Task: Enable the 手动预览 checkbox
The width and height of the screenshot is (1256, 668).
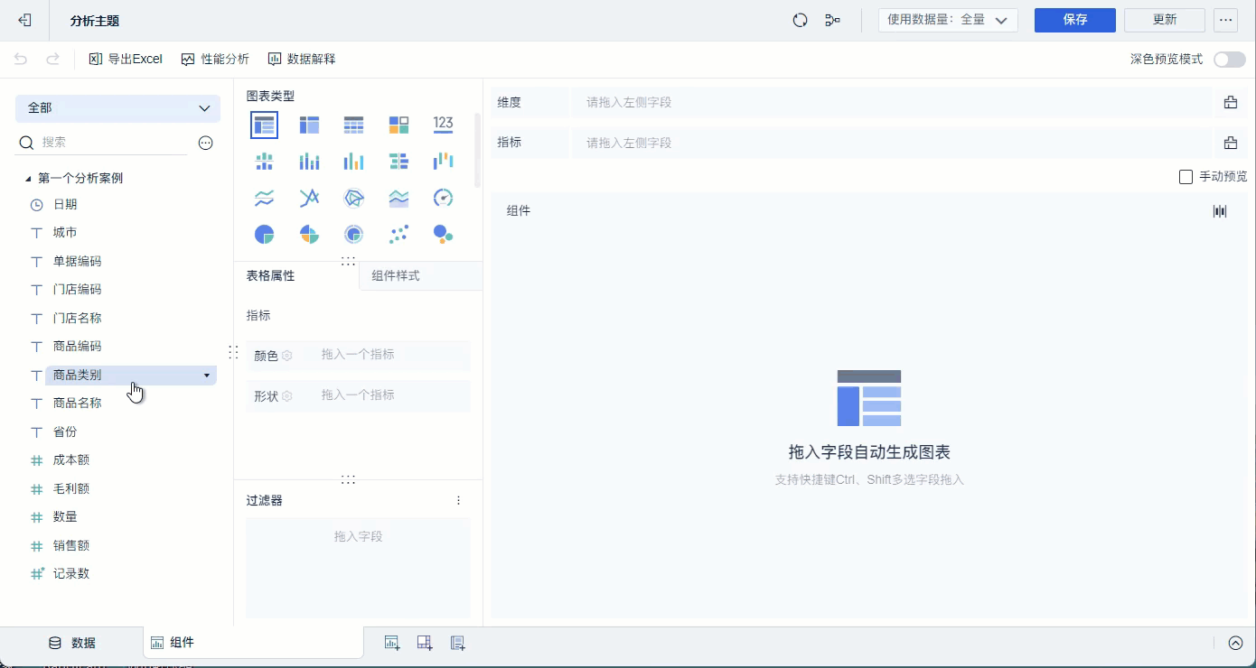Action: click(1186, 177)
